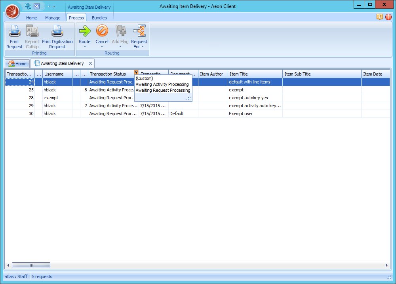Open the Help icon in the top-right corner
Screen dimensions: 396x284
pyautogui.click(x=388, y=17)
